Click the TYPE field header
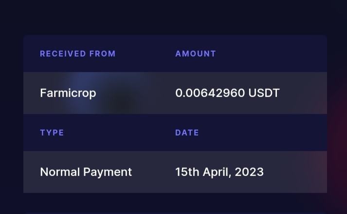 [x=52, y=133]
